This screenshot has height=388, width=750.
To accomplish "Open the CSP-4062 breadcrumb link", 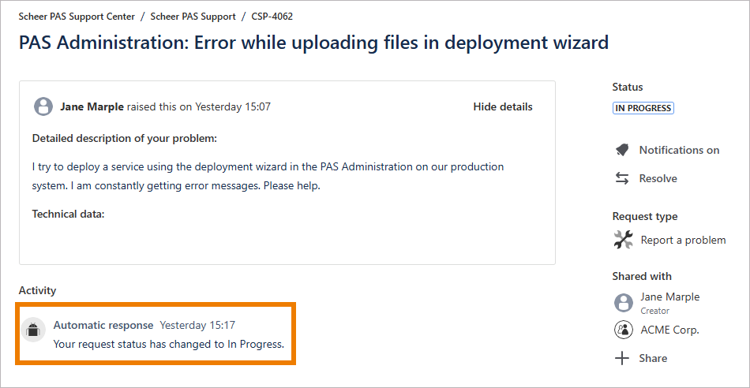I will tap(272, 16).
